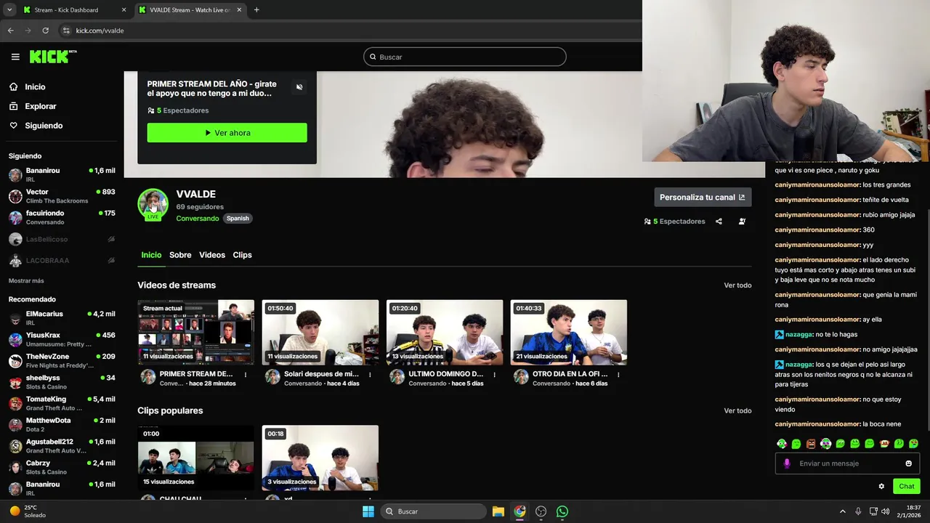Screen dimensions: 930x523
Task: Click the purple identity icon in chat input
Action: pos(787,463)
